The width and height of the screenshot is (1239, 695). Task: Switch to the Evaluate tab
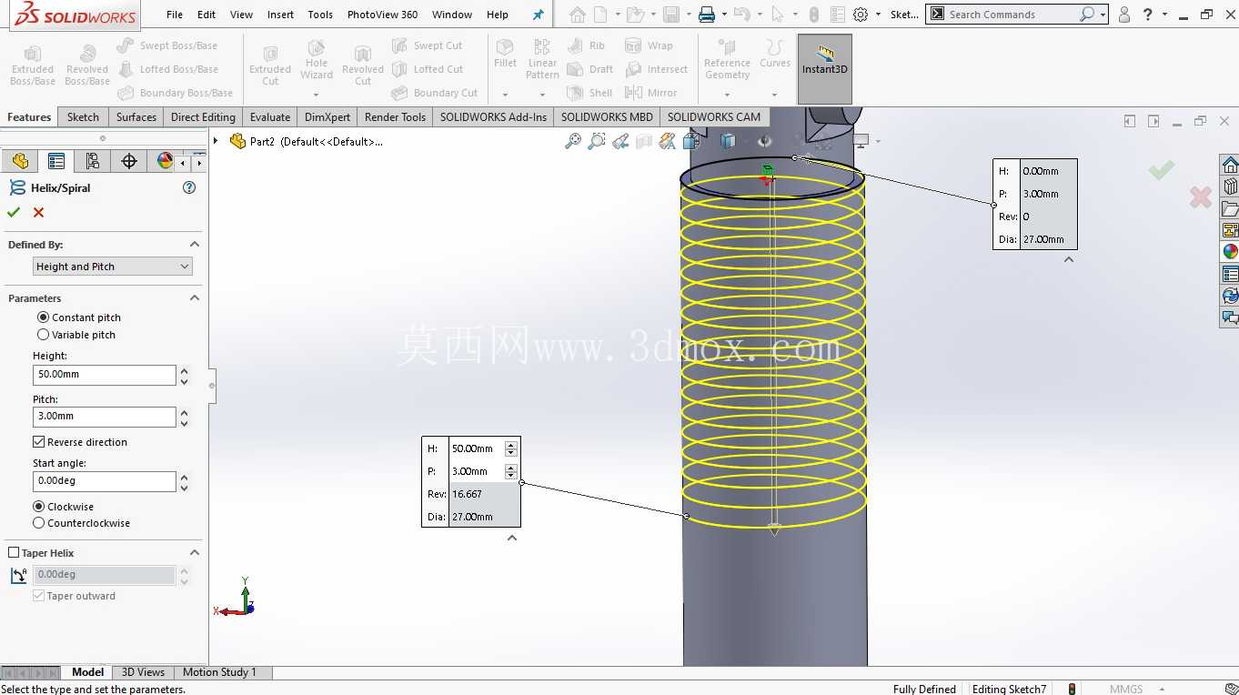[270, 117]
